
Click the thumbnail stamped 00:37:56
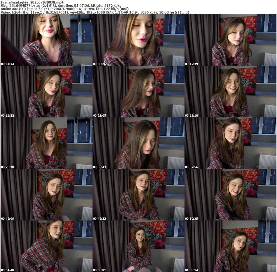point(230,143)
